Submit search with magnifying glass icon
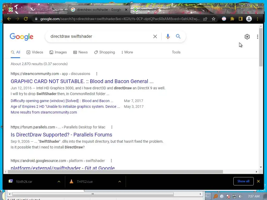This screenshot has width=267, height=200. click(x=178, y=36)
